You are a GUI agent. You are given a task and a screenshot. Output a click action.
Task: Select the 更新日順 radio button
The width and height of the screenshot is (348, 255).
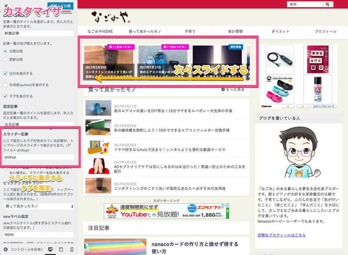coord(5,59)
